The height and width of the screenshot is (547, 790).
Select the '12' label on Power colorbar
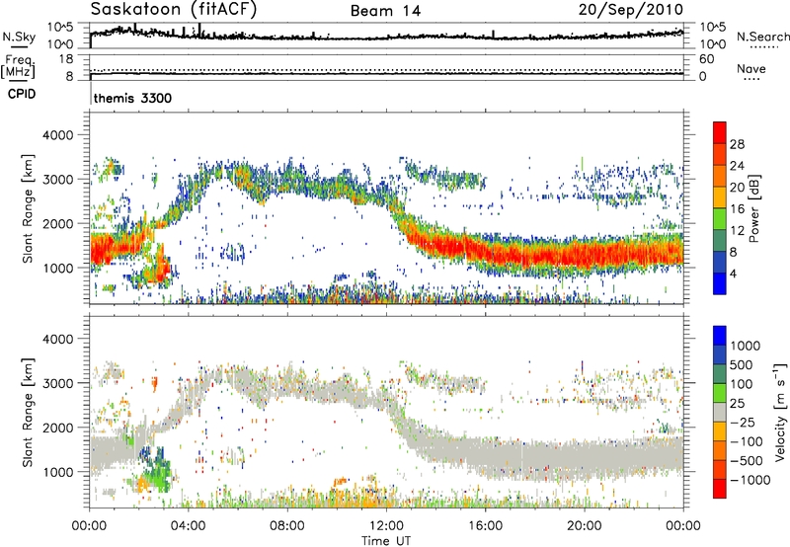(x=737, y=231)
